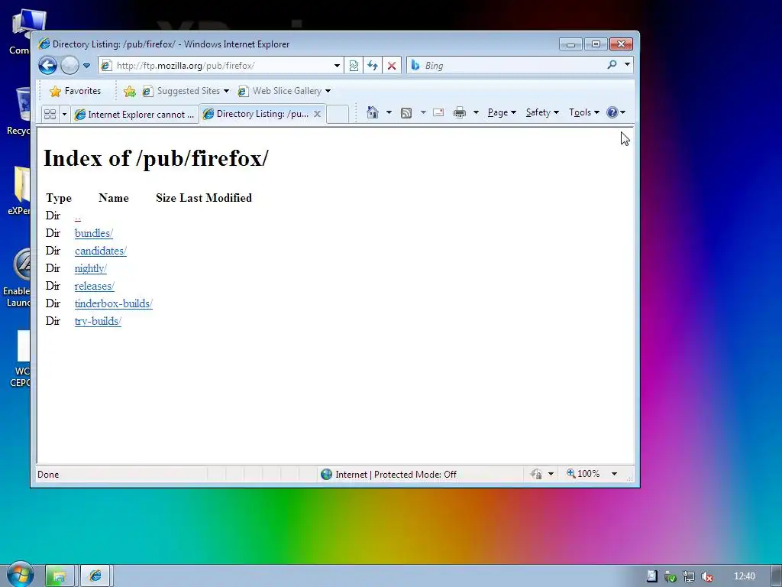This screenshot has height=587, width=782.
Task: Click the 'Type' column header
Action: point(59,198)
